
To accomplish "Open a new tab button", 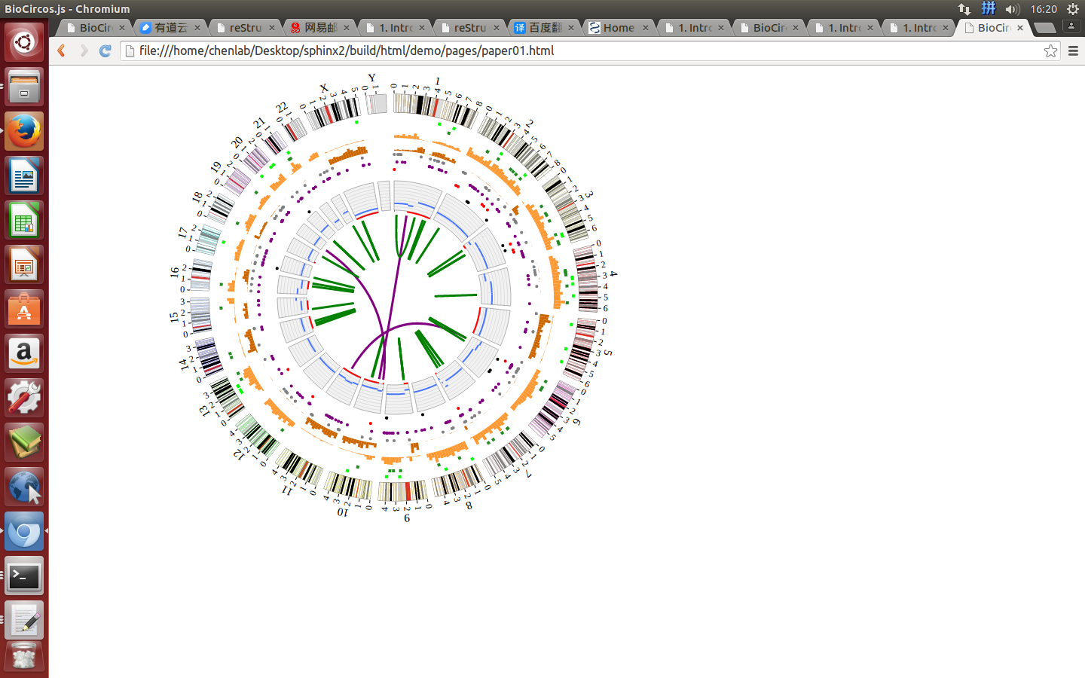I will (x=1044, y=28).
